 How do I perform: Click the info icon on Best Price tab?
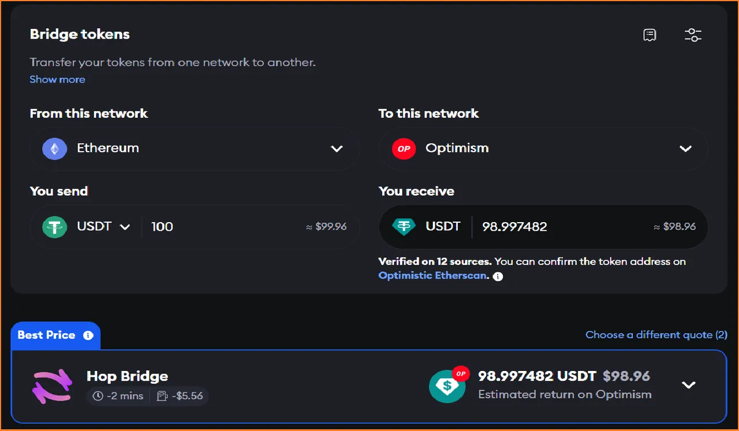pyautogui.click(x=88, y=335)
